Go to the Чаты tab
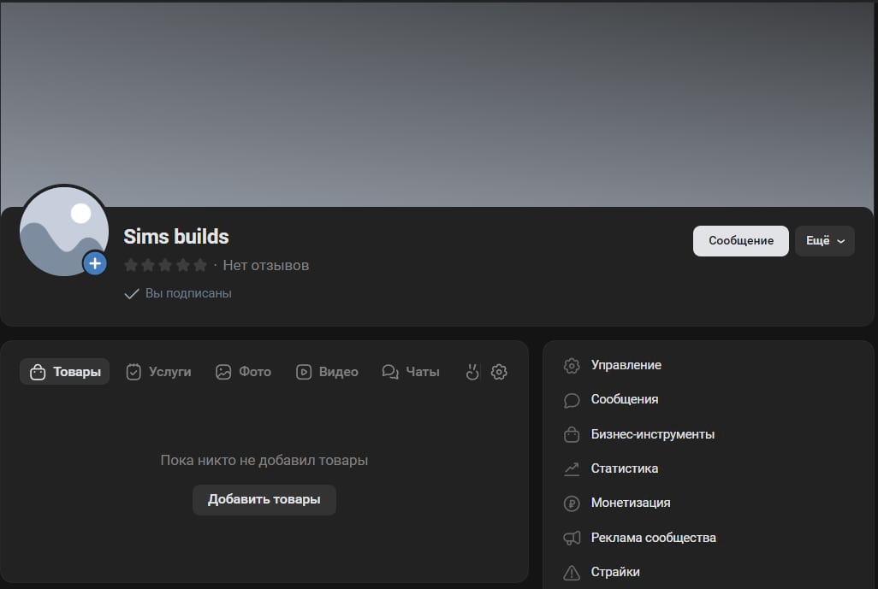This screenshot has width=878, height=589. (411, 372)
